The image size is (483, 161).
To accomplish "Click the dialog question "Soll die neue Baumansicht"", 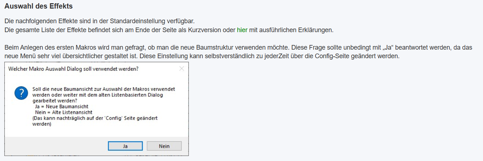I will click(104, 89).
